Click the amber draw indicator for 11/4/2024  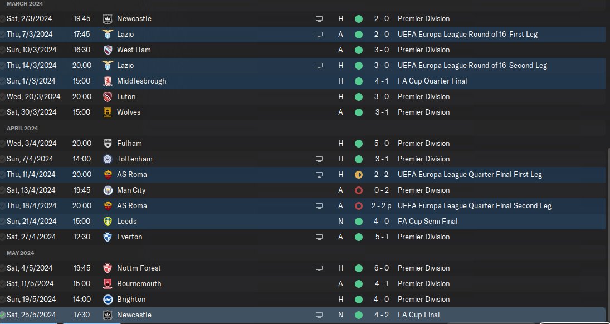(359, 174)
